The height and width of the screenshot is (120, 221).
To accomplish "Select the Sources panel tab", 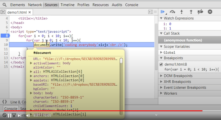I will [x=51, y=5].
